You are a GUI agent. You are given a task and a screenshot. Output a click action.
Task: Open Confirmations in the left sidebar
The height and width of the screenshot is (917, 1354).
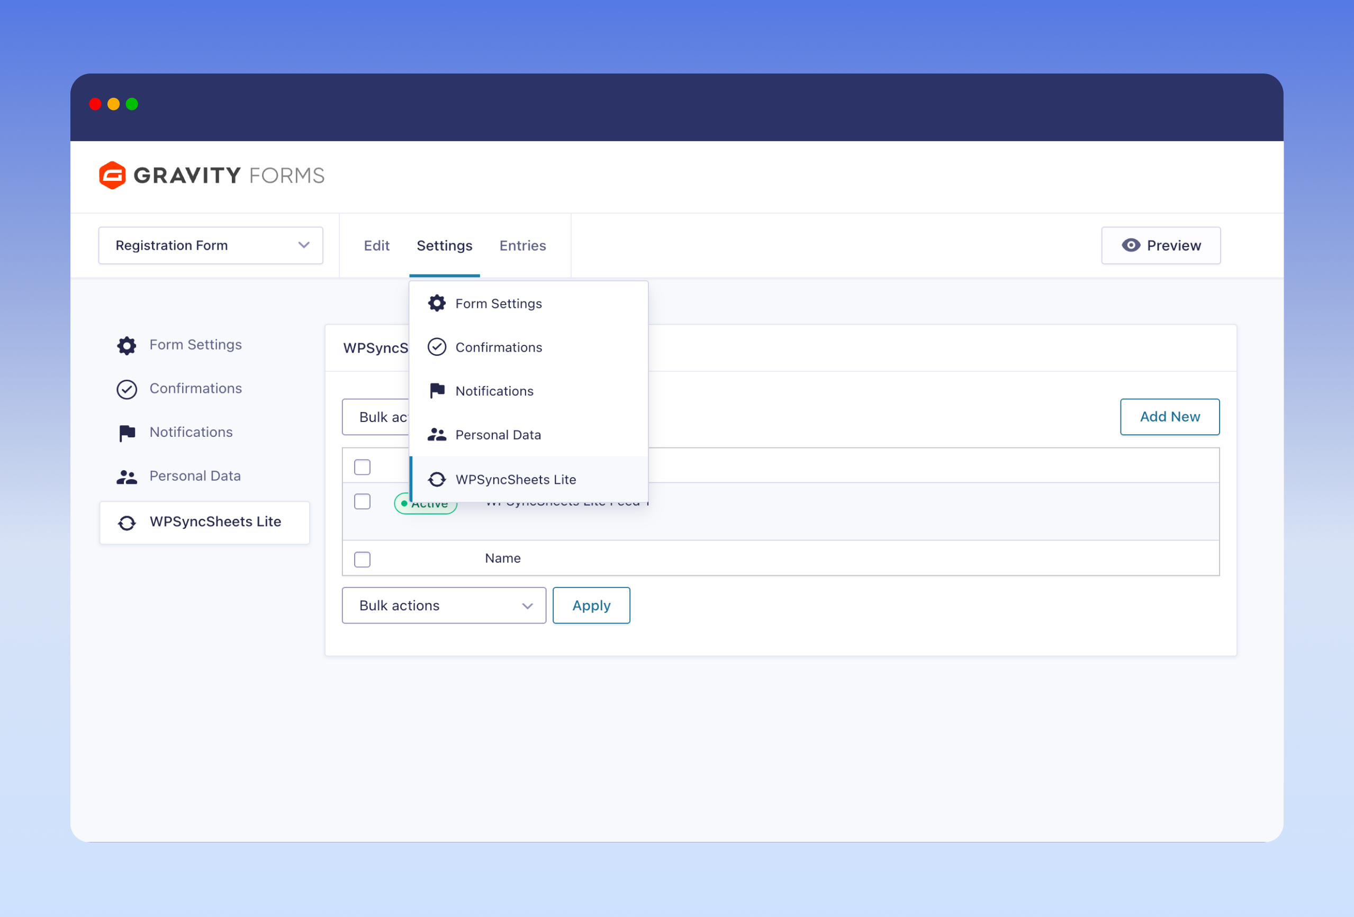pyautogui.click(x=204, y=388)
